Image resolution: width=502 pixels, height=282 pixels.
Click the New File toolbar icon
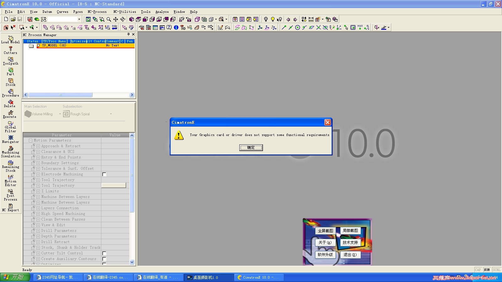(6, 19)
